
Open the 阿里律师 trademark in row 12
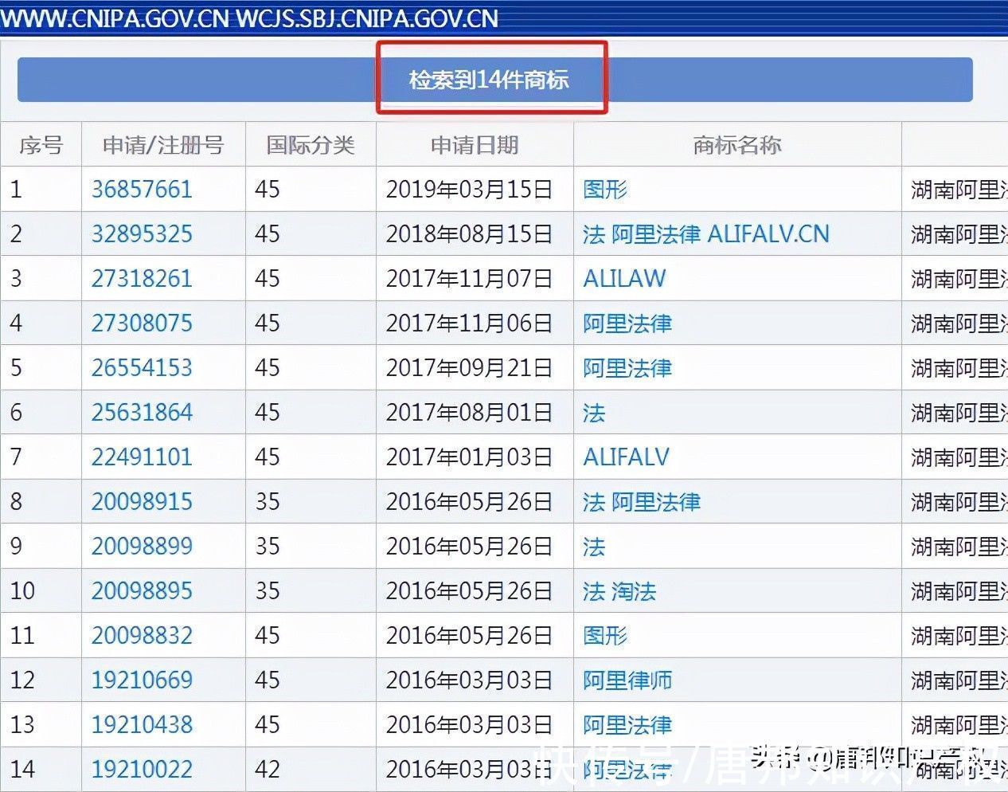point(626,680)
